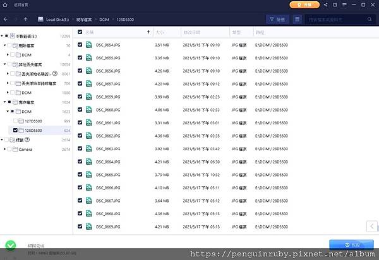Click file icon of DSC_0669.JPG
Screen dimensions: 379x260
[x=88, y=227]
